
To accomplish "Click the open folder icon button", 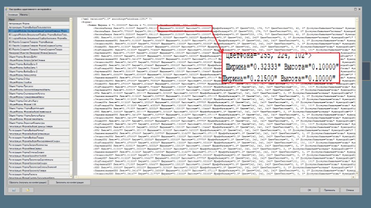I will tap(28, 190).
